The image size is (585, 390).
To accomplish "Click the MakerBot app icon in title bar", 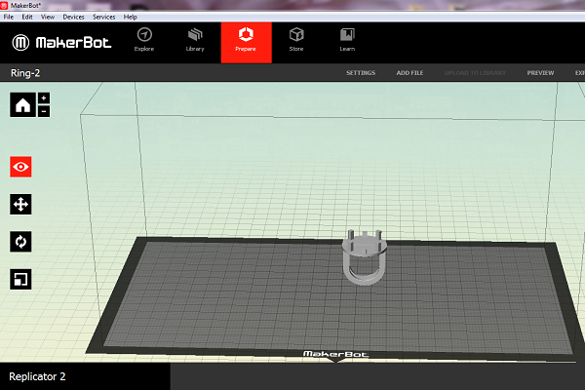I will [x=4, y=5].
